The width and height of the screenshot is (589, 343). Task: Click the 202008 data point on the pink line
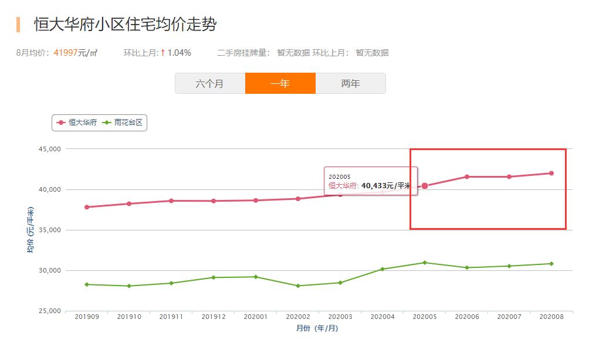click(550, 173)
